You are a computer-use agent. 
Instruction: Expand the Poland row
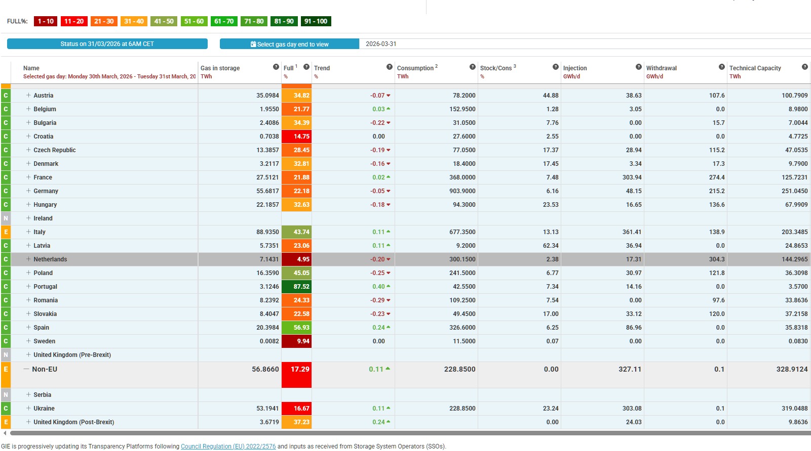point(28,273)
